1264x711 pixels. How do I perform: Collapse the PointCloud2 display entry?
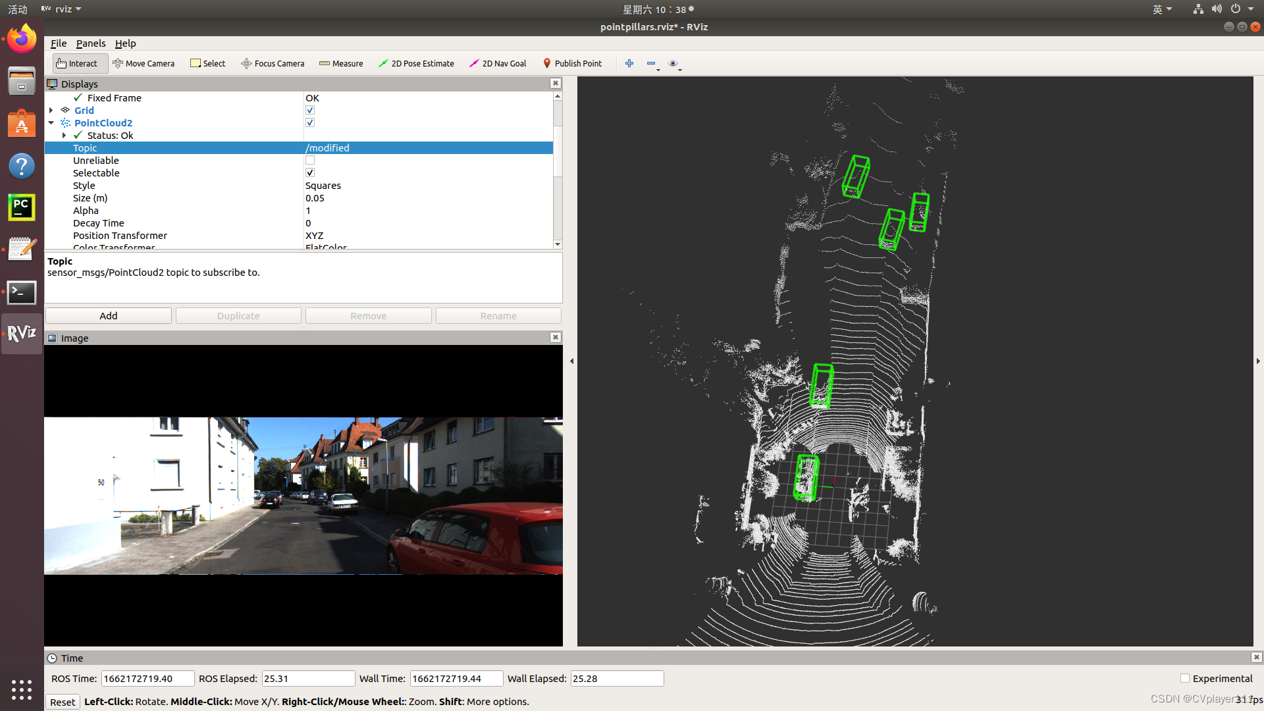coord(51,123)
